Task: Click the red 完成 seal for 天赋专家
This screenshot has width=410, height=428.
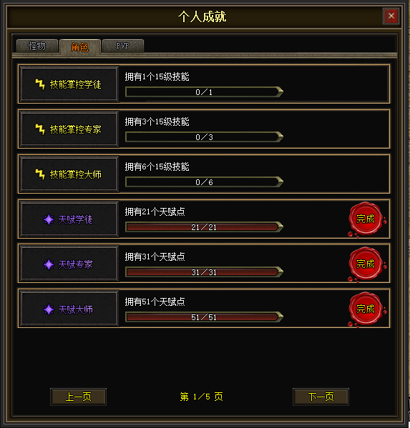Action: (366, 264)
